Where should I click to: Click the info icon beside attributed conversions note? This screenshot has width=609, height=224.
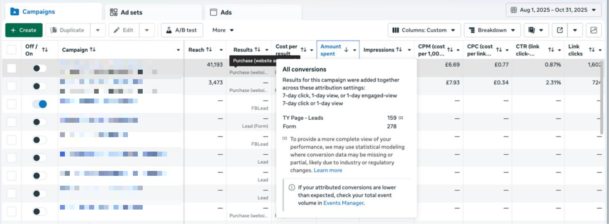pyautogui.click(x=292, y=187)
